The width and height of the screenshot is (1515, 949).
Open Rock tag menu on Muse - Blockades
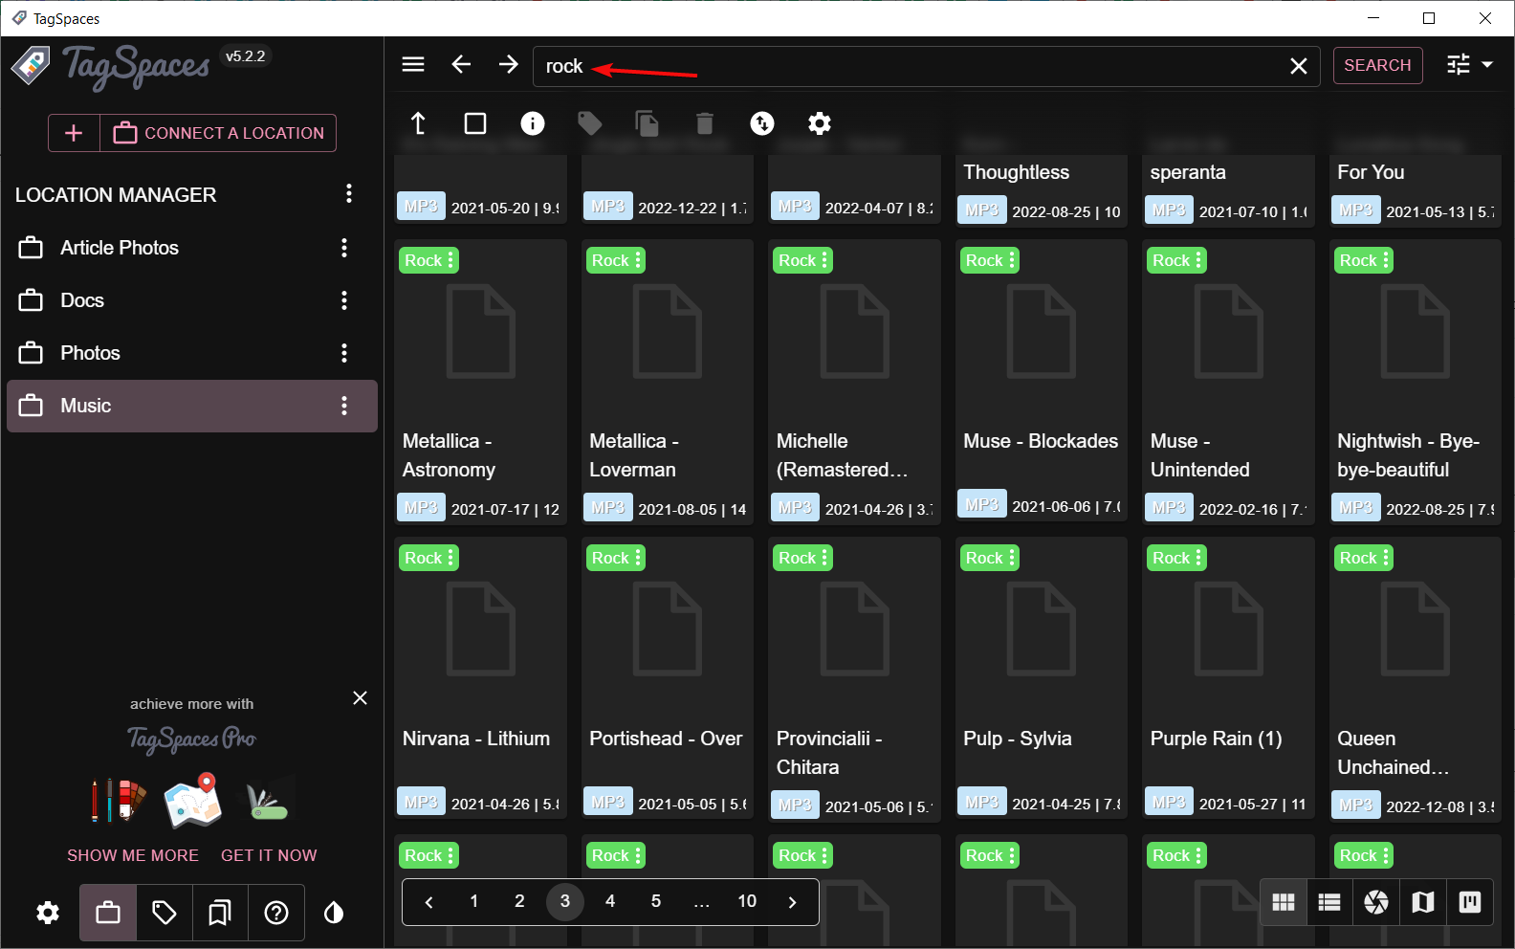coord(1012,260)
